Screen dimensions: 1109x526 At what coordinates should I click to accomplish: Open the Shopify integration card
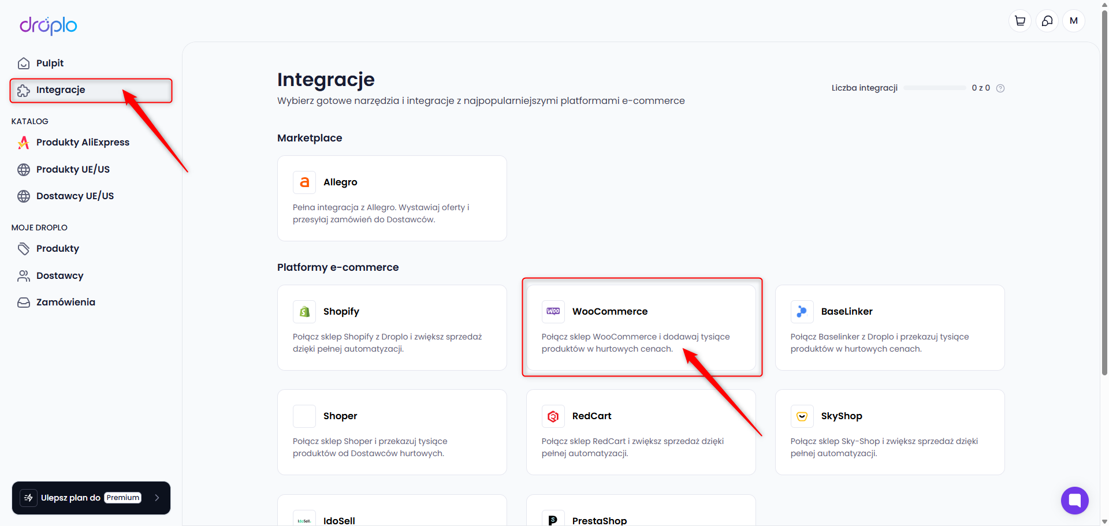[x=392, y=327]
